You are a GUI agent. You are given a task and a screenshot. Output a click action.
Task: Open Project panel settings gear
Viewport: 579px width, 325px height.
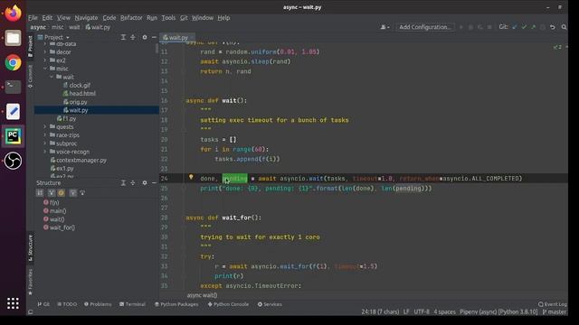145,37
